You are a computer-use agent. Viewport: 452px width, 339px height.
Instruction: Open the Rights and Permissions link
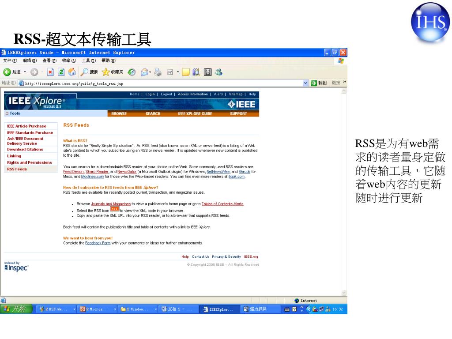point(30,162)
